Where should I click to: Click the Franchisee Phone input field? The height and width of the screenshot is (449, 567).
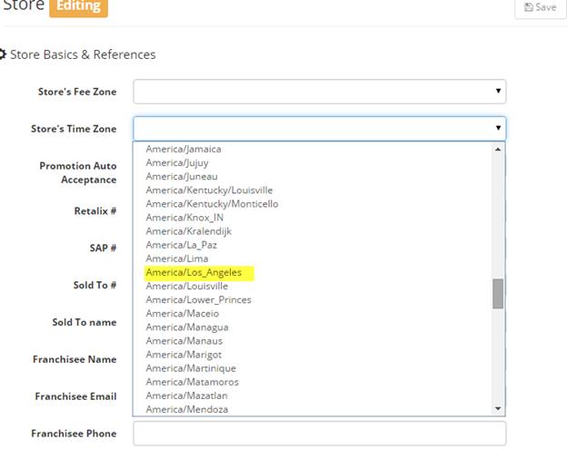coord(319,434)
